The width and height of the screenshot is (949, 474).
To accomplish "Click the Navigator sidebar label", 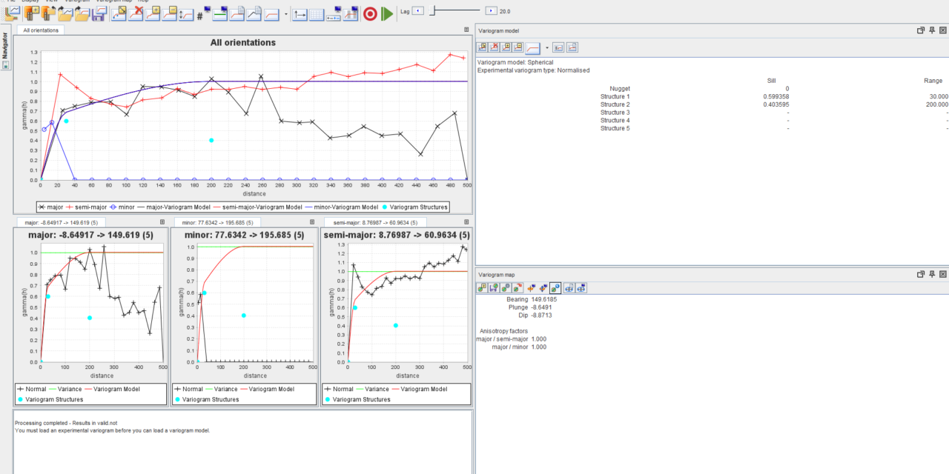I will click(6, 43).
